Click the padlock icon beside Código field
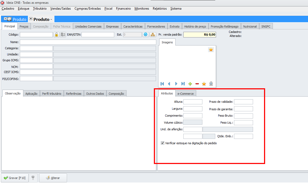The width and height of the screenshot is (308, 183). click(57, 35)
